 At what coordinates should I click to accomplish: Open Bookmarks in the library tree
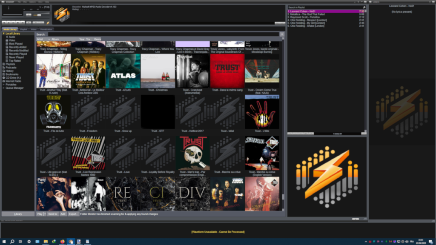12,74
